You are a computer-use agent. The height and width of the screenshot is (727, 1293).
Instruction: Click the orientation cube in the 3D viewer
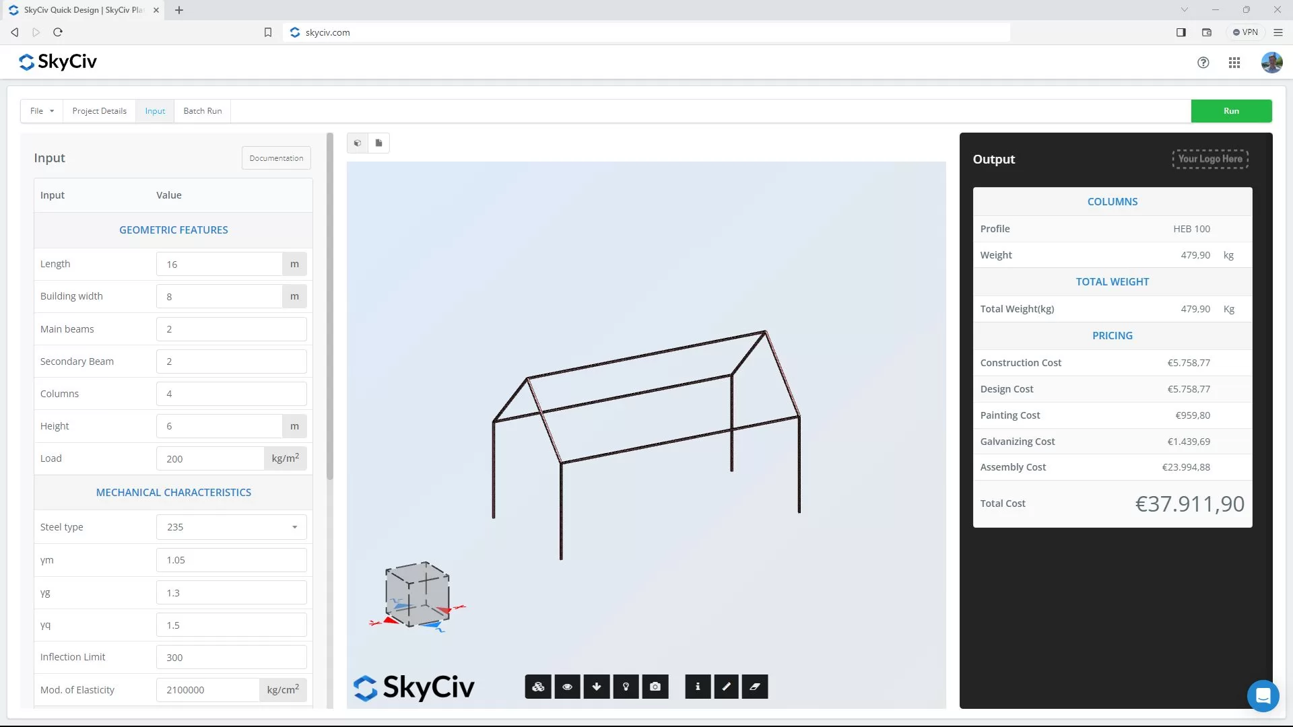[x=418, y=594]
